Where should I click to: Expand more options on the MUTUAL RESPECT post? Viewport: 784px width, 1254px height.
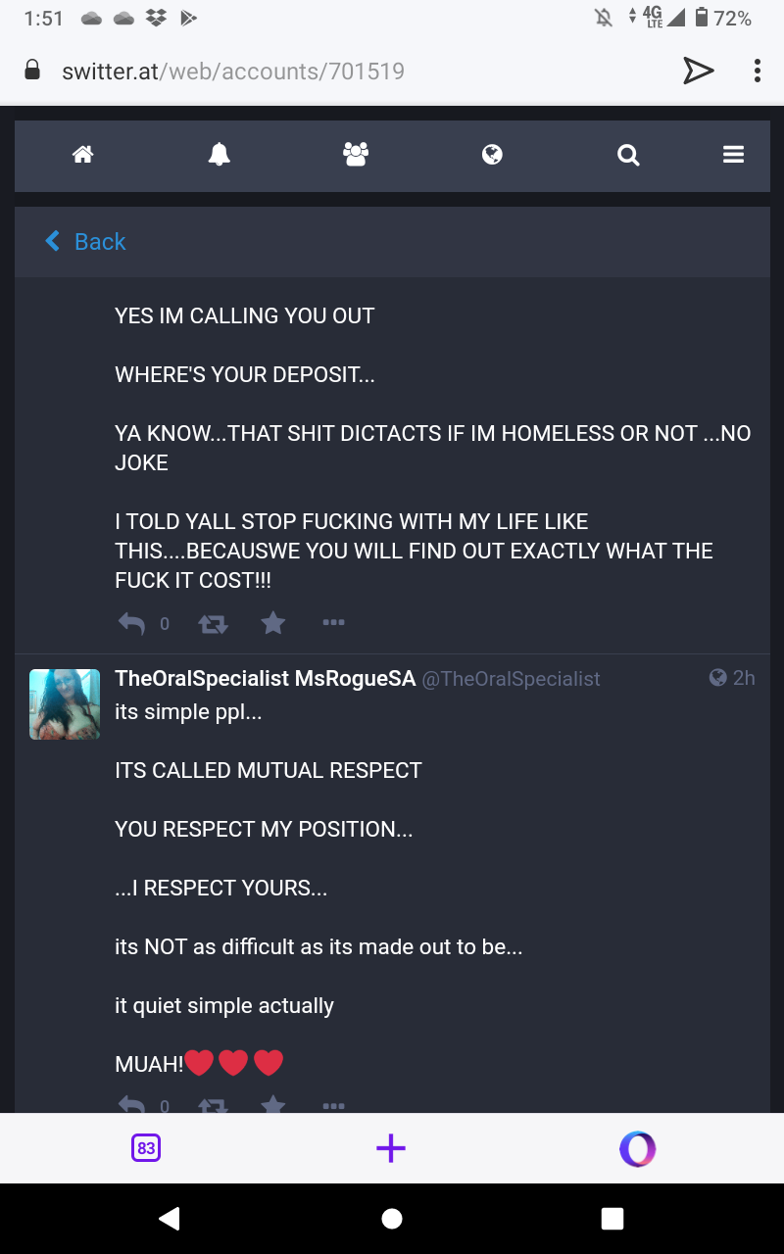(333, 1106)
